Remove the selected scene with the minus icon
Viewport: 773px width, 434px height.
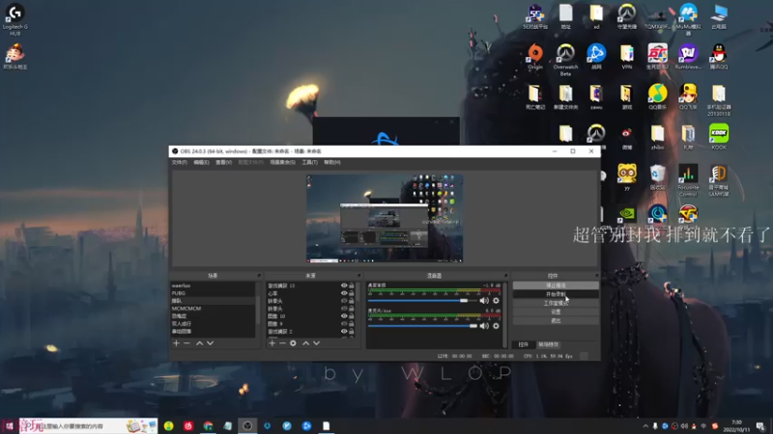186,343
